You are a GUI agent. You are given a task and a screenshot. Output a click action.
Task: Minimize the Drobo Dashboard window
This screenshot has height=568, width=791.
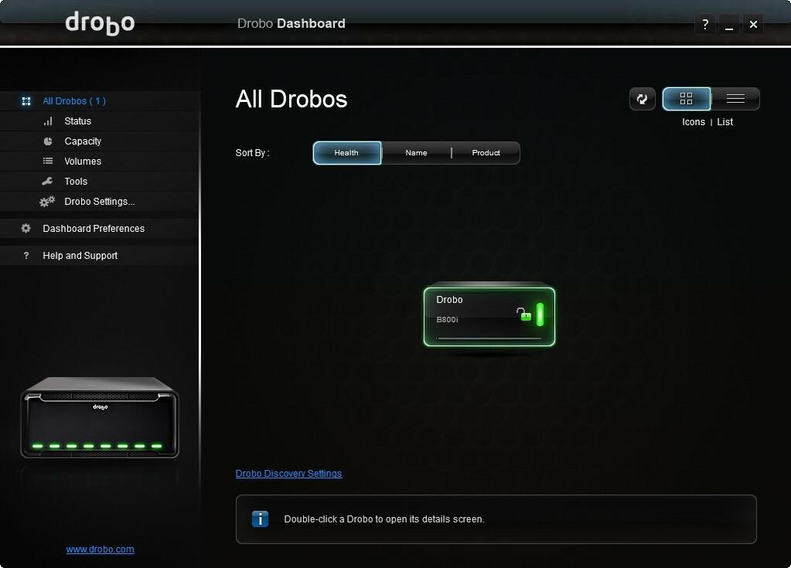coord(729,24)
